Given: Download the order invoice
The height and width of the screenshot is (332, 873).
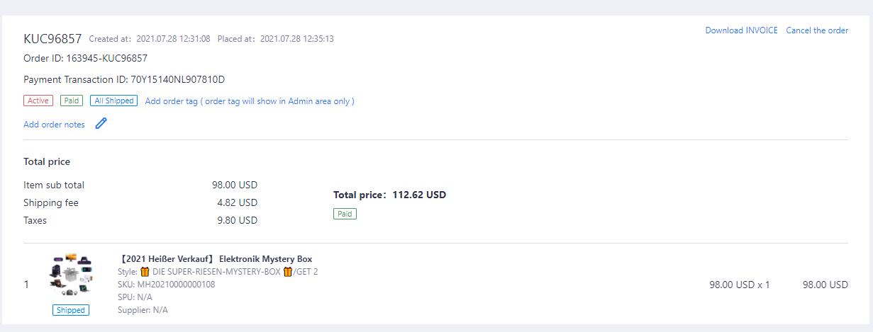Looking at the screenshot, I should (x=741, y=30).
